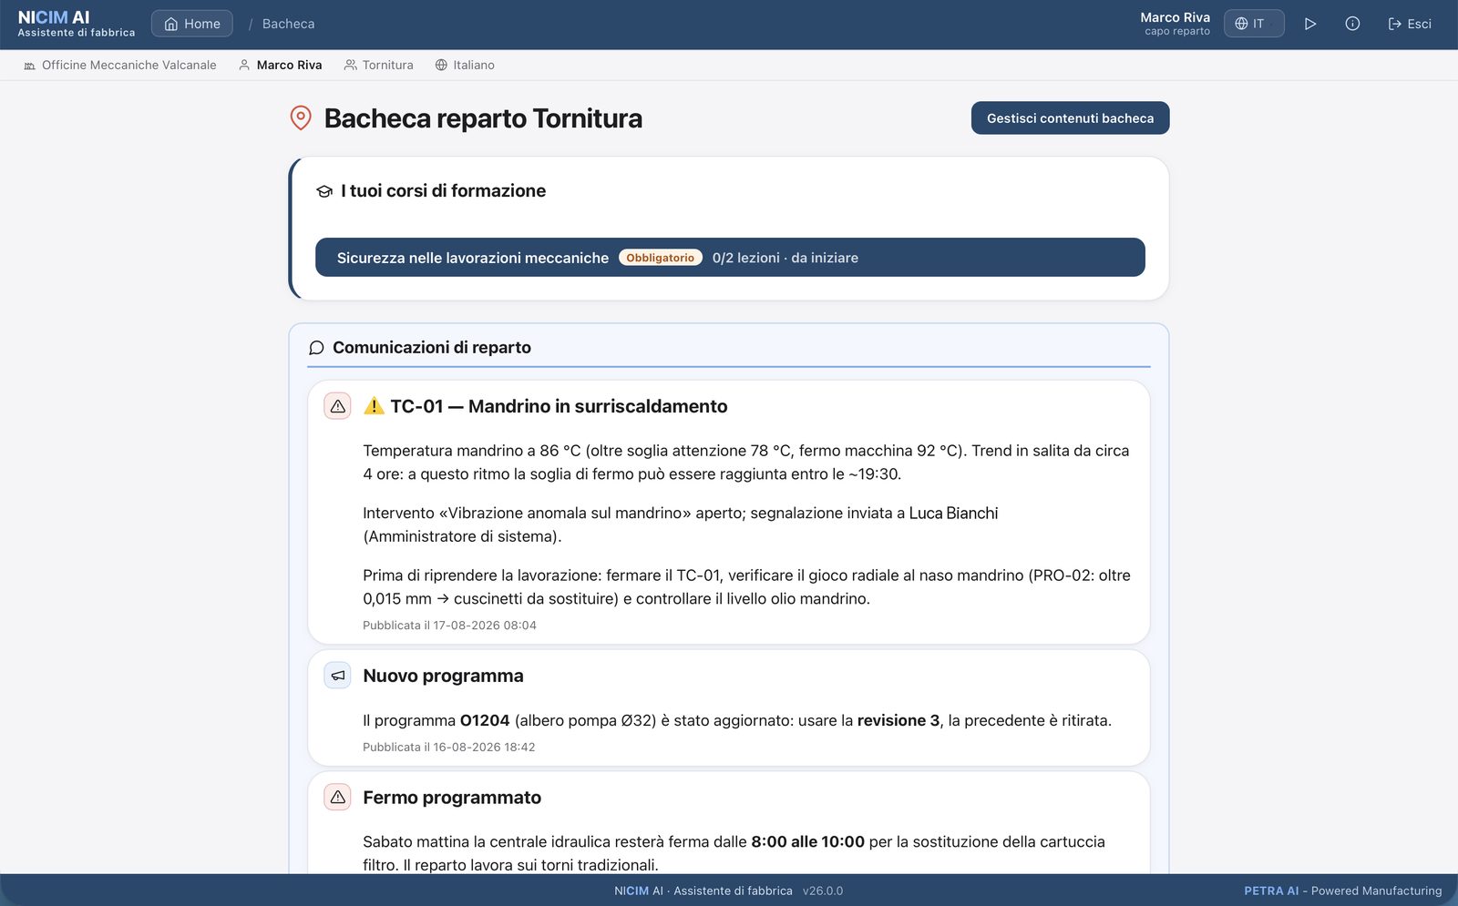
Task: Click the Pubblicata il 17-08-2026 08:04 timestamp
Action: pos(449,626)
